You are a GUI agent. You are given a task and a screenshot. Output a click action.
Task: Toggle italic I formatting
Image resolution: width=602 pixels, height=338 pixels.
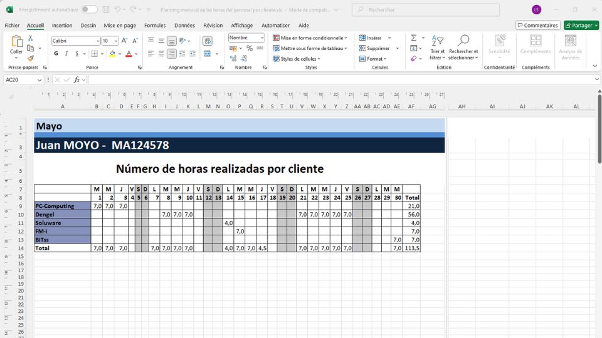(66, 54)
